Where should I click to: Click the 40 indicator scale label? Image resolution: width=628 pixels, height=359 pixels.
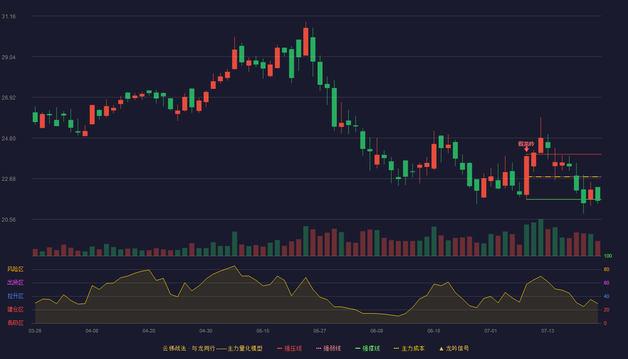point(606,296)
